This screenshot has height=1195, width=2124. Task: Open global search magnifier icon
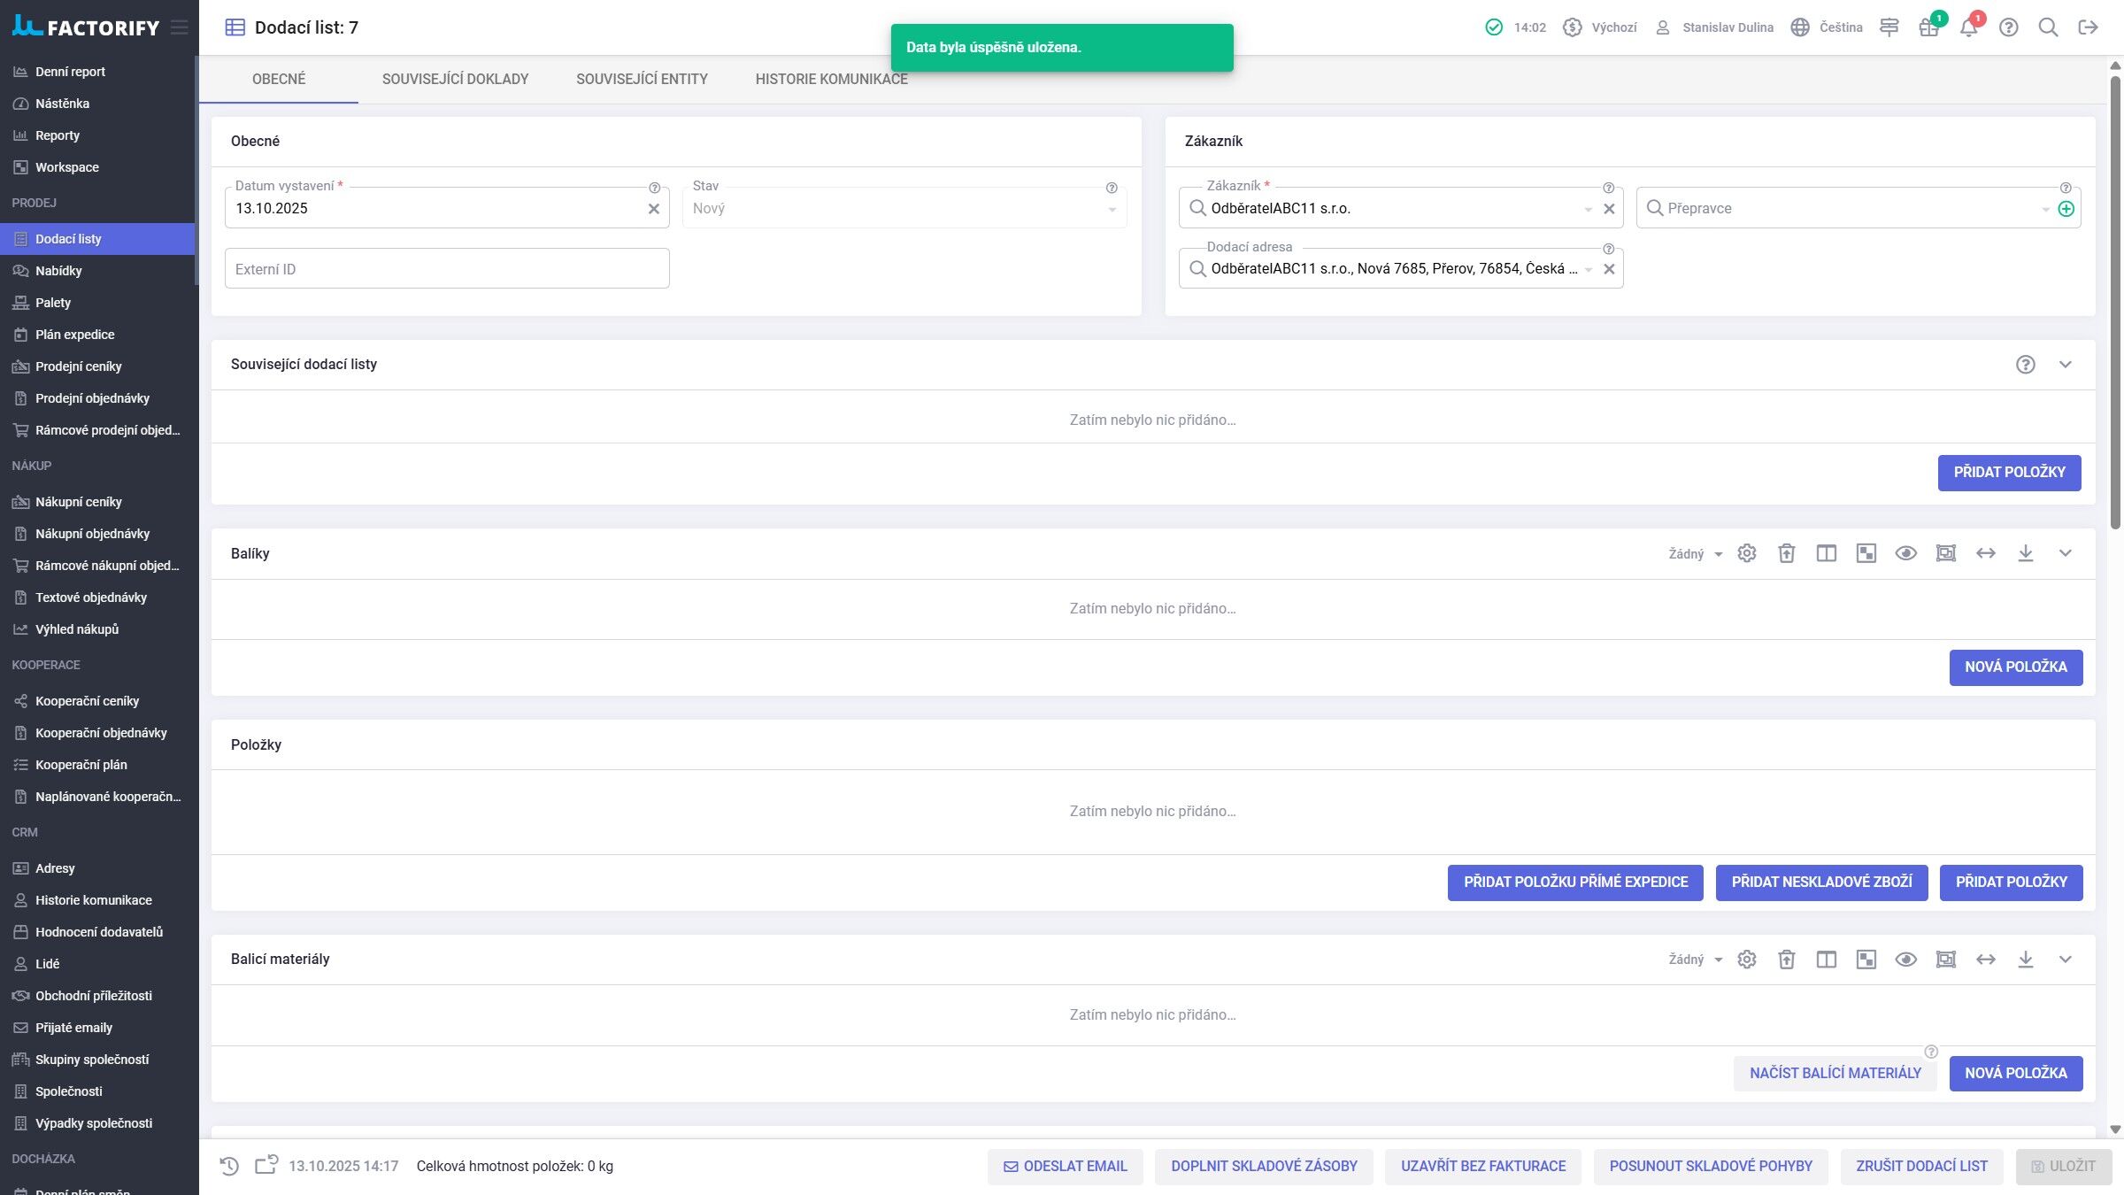coord(2048,27)
